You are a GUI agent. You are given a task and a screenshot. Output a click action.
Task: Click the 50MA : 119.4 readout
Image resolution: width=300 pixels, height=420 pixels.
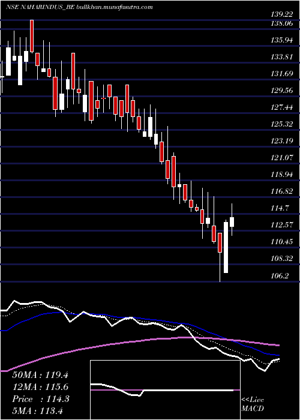(x=40, y=375)
